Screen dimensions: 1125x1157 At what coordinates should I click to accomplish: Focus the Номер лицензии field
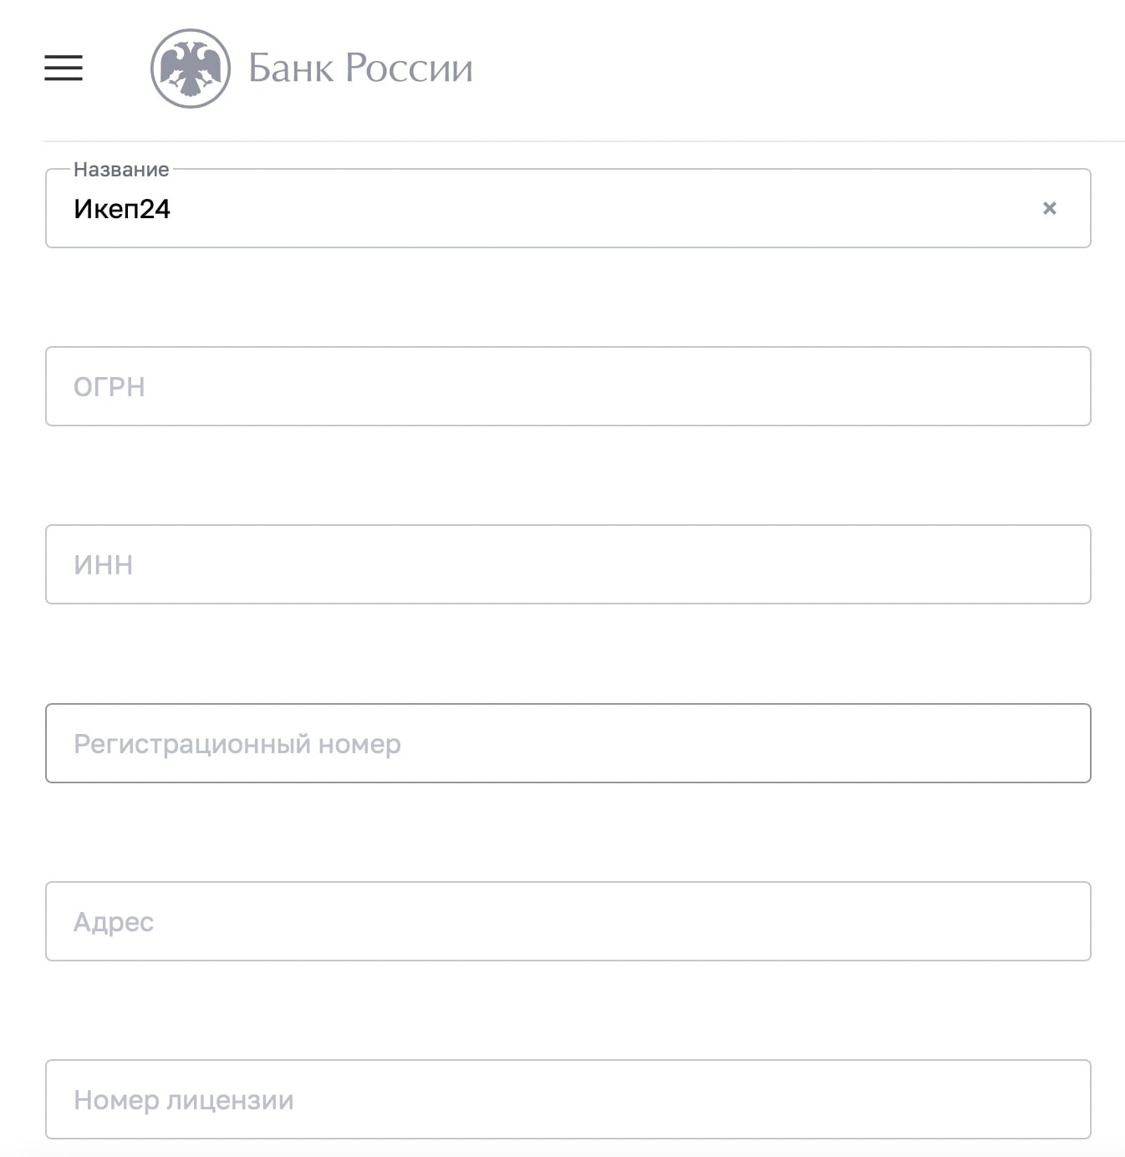point(568,1099)
